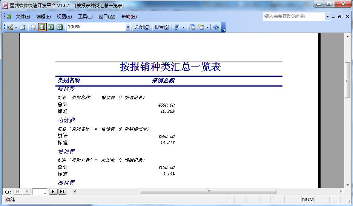Open the 窗口(W) menu
Screen dimensions: 353x206
click(x=107, y=17)
